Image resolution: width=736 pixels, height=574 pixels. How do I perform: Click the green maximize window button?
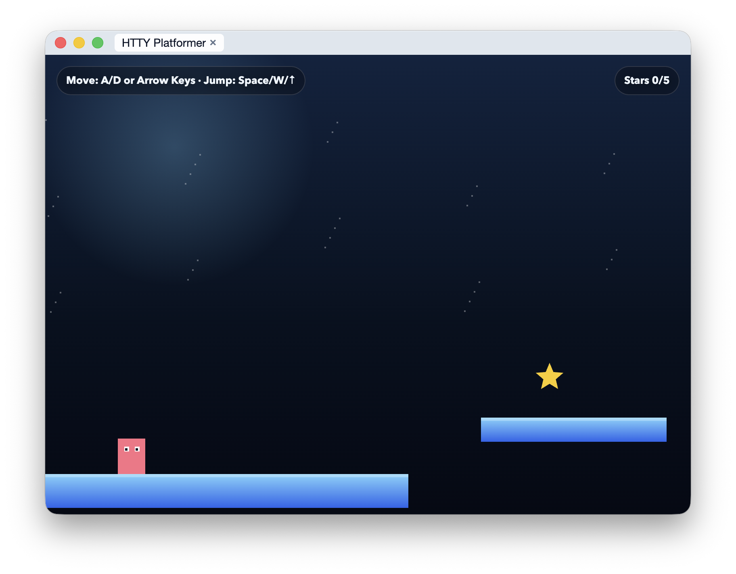(x=98, y=43)
